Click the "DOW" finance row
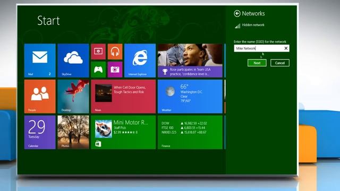Screen dimensions: 340x191 point(184,123)
